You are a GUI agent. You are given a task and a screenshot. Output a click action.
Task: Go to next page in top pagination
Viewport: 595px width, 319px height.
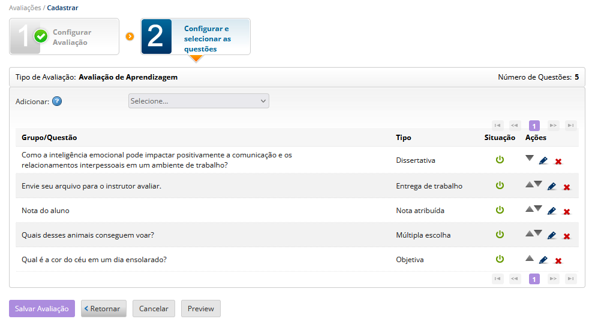[x=553, y=126]
